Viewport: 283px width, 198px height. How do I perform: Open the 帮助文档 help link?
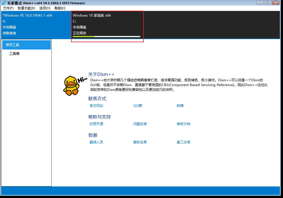click(x=184, y=124)
